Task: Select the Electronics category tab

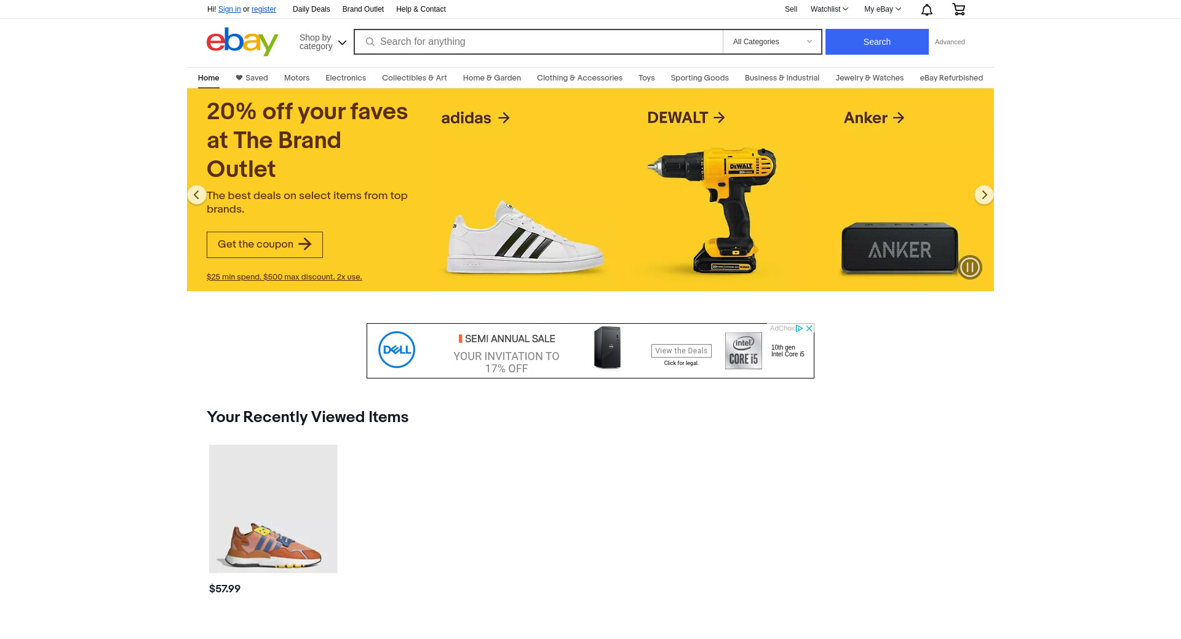Action: 346,78
